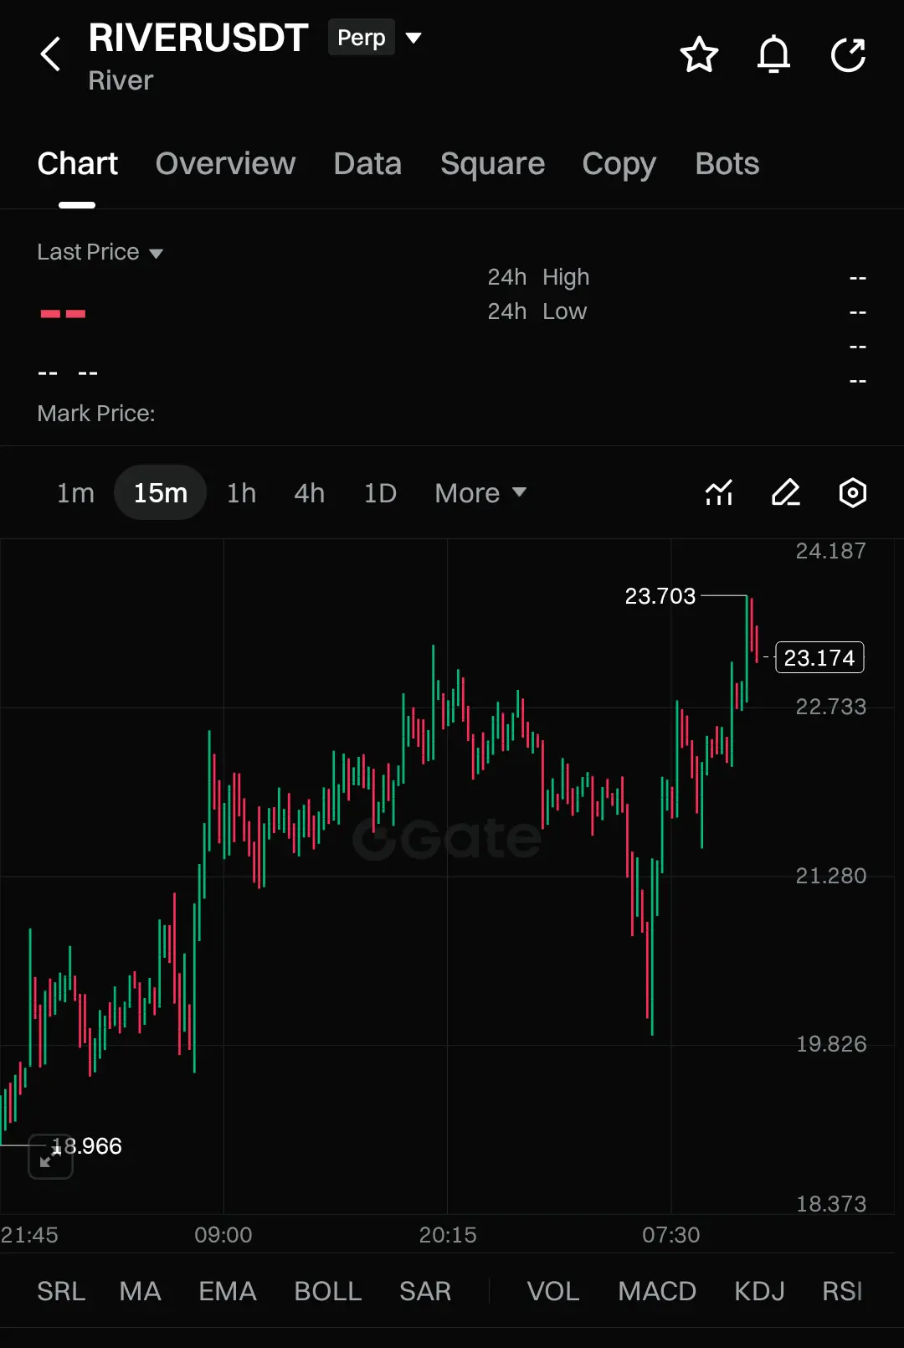Image resolution: width=904 pixels, height=1348 pixels.
Task: Select the 15m timeframe
Action: 160,493
